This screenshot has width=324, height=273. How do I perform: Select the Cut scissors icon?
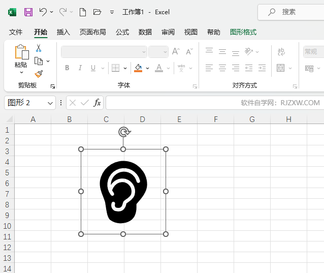39,48
